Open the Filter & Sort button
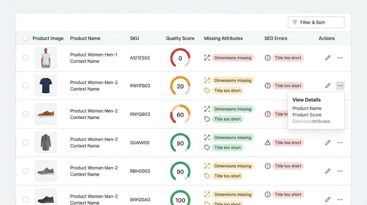Viewport: 367px width, 205px height. [x=316, y=22]
